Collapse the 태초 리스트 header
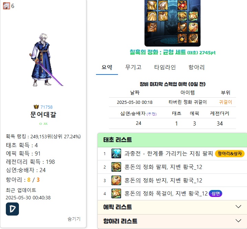 [x=172, y=140]
